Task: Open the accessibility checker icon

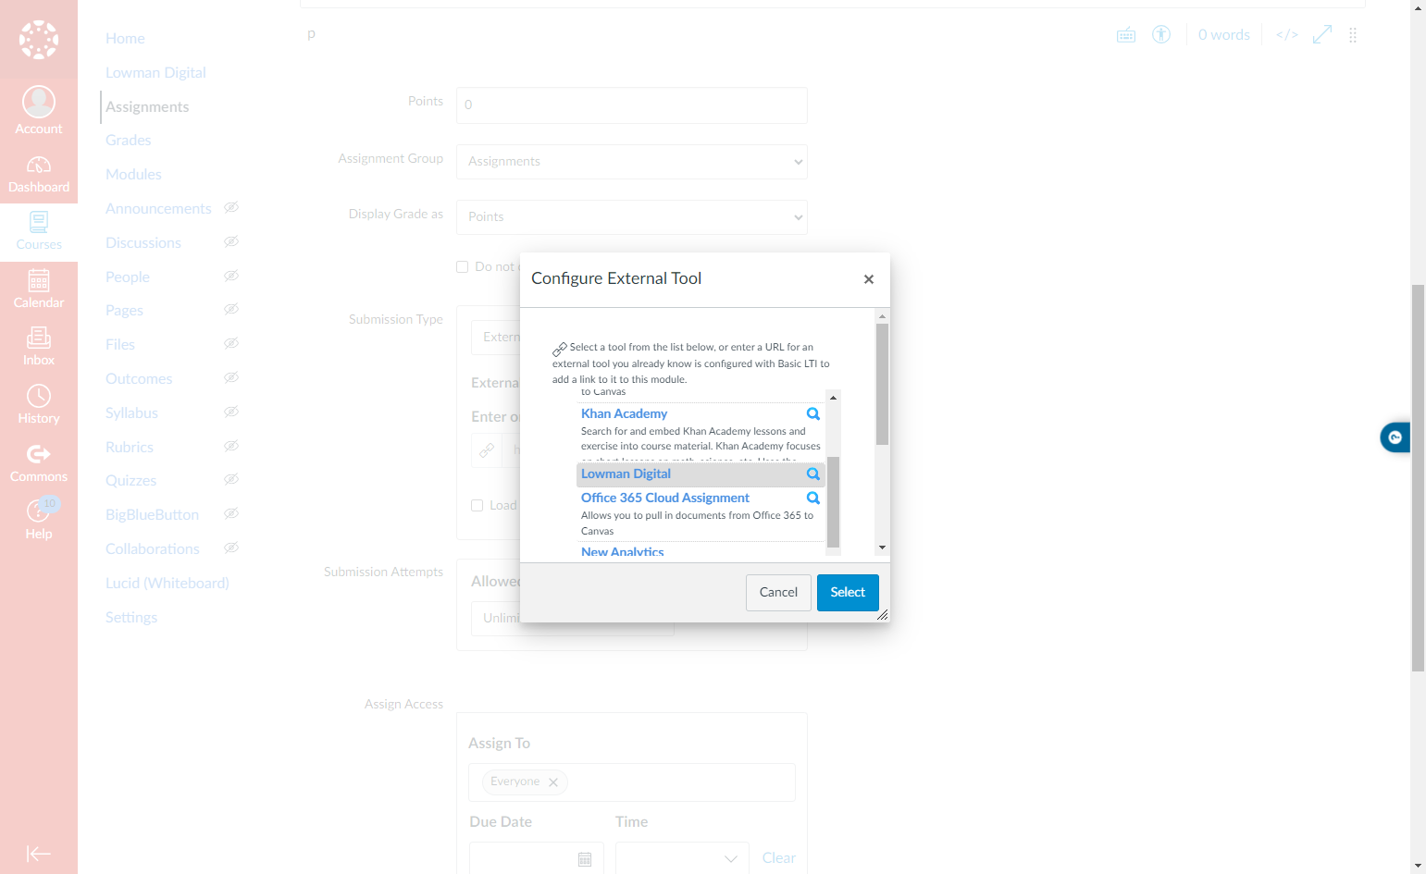Action: pyautogui.click(x=1161, y=35)
